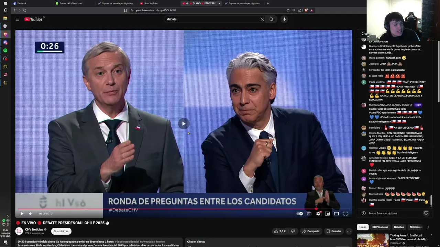The width and height of the screenshot is (440, 247).
Task: Bookmark page via the address bar icon
Action: (125, 10)
